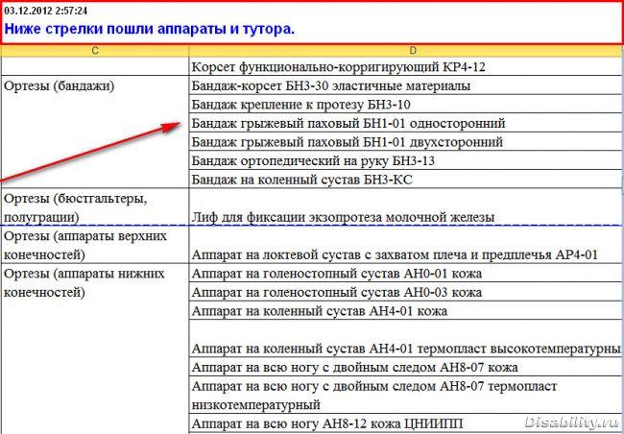Select column D header
This screenshot has width=624, height=434.
click(x=406, y=51)
